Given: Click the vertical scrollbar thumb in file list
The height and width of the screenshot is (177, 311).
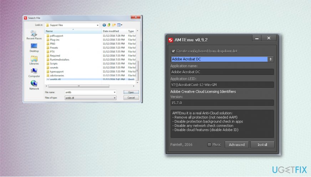Looking at the screenshot, I should coord(137,71).
